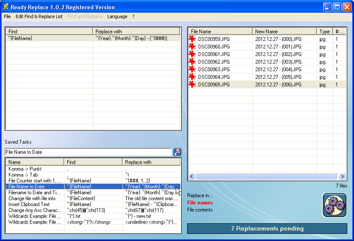Click the Ready Replace title bar icon

click(x=5, y=7)
